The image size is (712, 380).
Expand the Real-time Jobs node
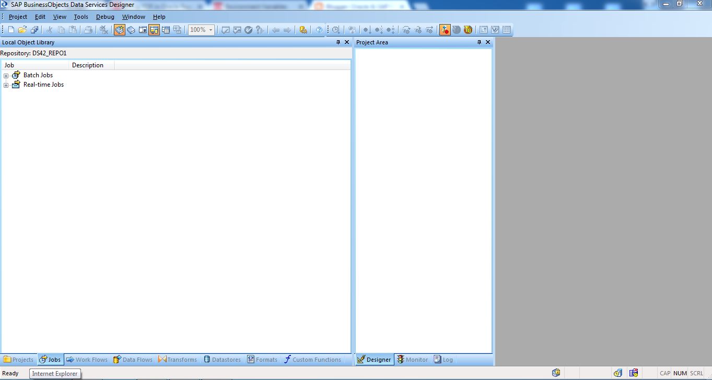[6, 85]
